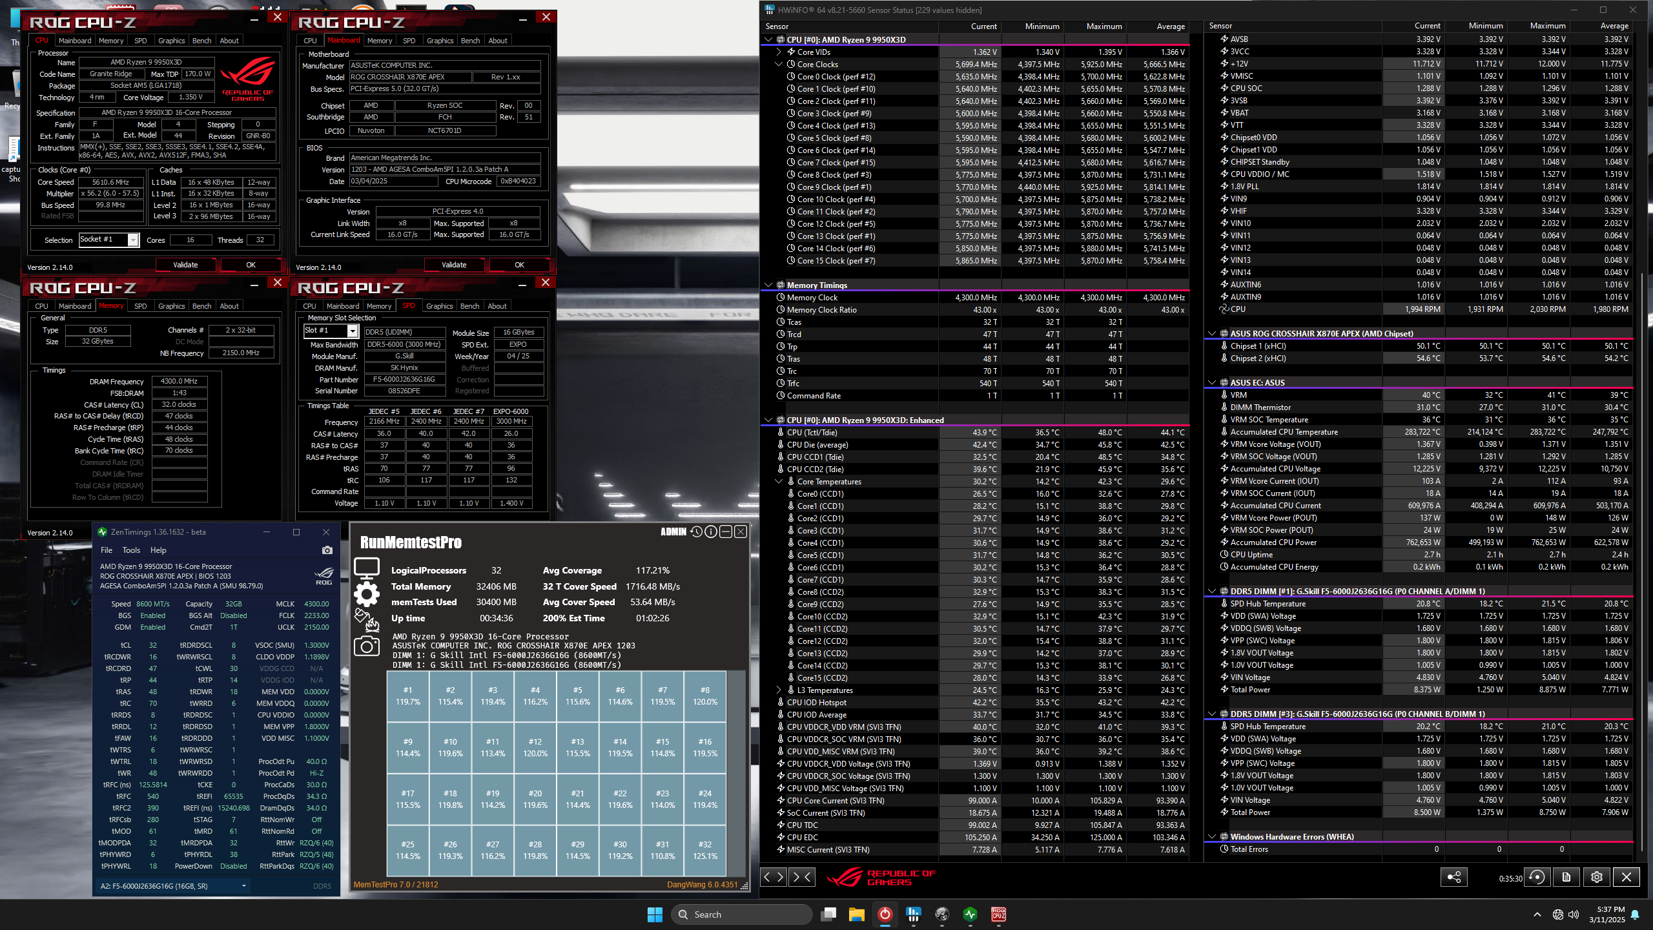Open the Slot #1 memory slot dropdown
This screenshot has width=1653, height=930.
pos(353,331)
